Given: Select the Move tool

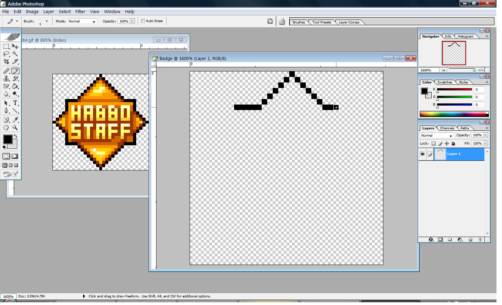Looking at the screenshot, I should point(15,46).
